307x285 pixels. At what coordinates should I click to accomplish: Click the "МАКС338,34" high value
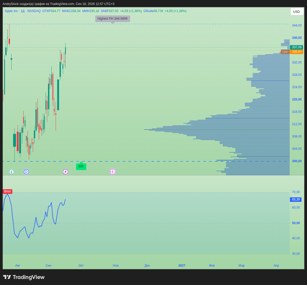click(x=71, y=11)
